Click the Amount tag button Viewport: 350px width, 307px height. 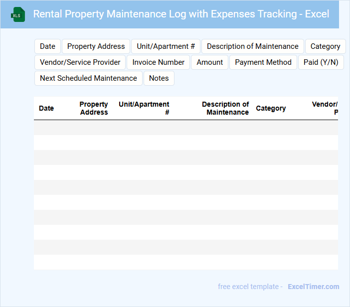pos(209,62)
